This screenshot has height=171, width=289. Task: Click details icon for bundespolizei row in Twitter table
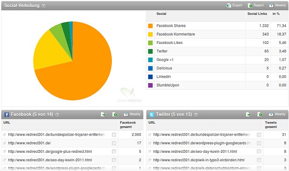coord(259,135)
